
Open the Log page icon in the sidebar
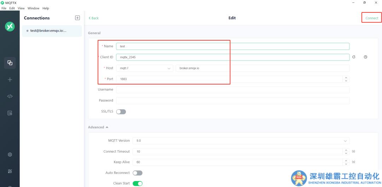[10, 113]
